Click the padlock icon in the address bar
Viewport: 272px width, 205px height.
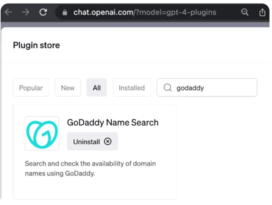[64, 12]
